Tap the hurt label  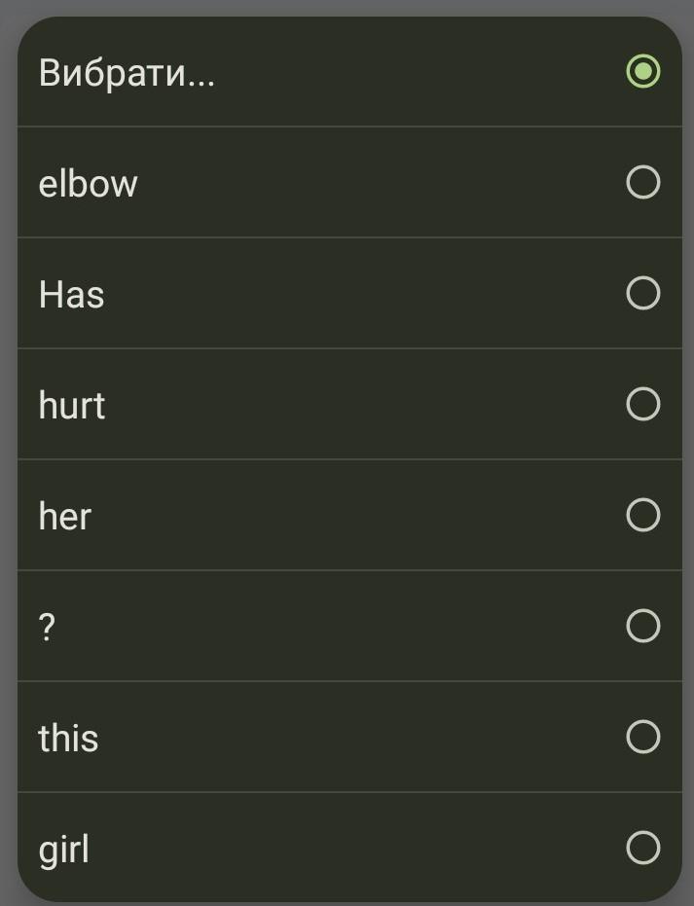71,405
